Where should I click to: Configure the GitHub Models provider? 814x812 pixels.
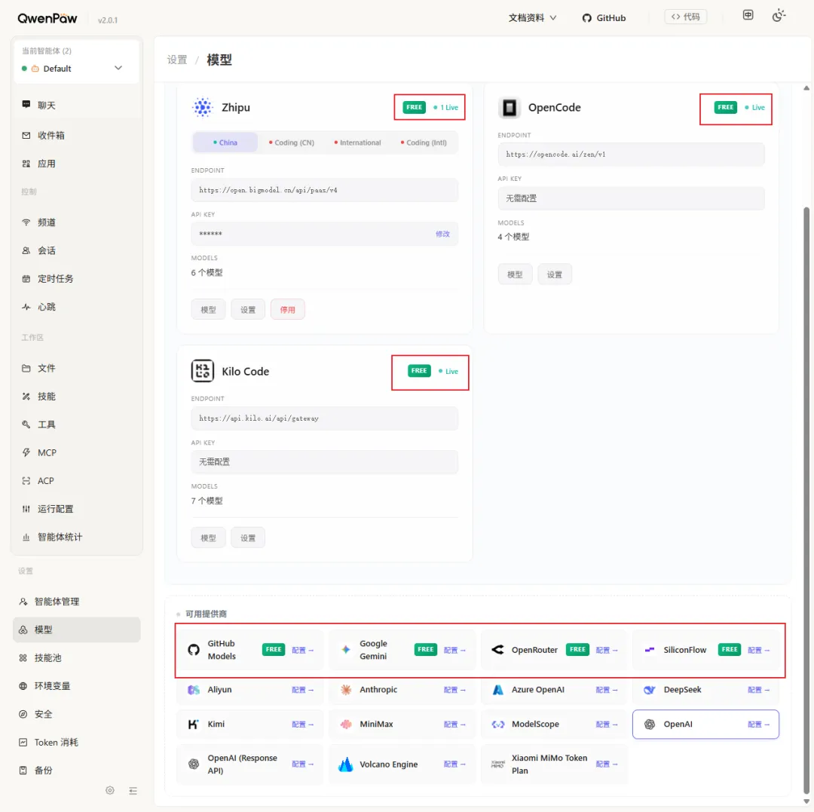(x=302, y=650)
